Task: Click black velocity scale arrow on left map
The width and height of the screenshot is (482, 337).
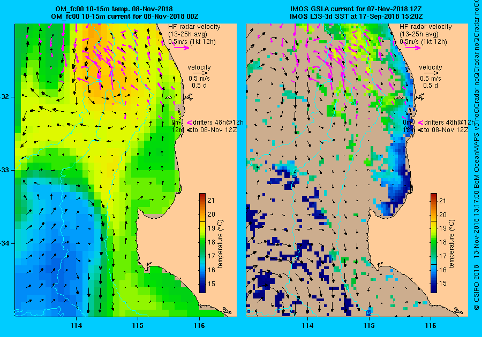Action: point(201,73)
